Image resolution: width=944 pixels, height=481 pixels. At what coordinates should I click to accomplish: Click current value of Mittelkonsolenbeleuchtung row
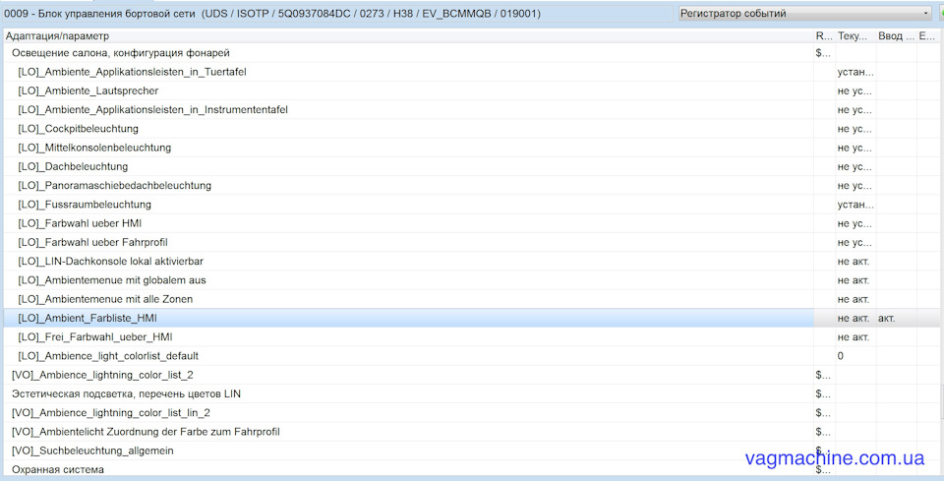[x=855, y=148]
